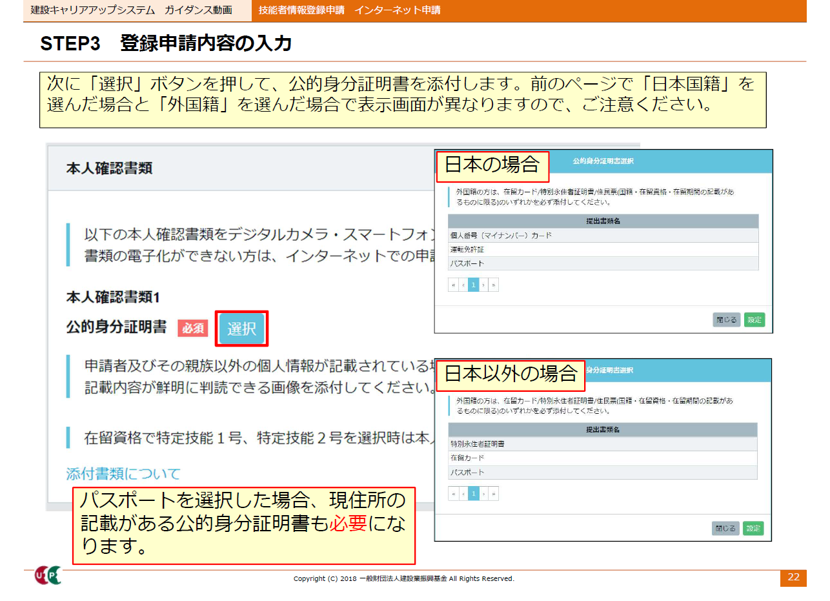Click 閉じる button in the 日本以外の場合 dialog
This screenshot has height=601, width=830.
[725, 528]
